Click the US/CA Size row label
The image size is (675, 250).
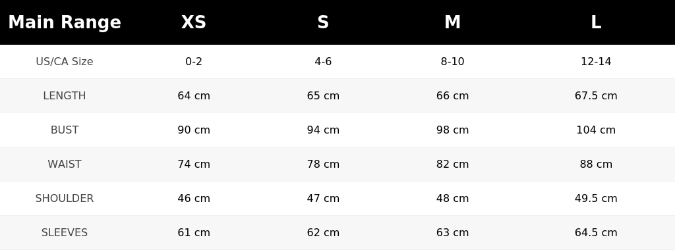[x=65, y=61]
